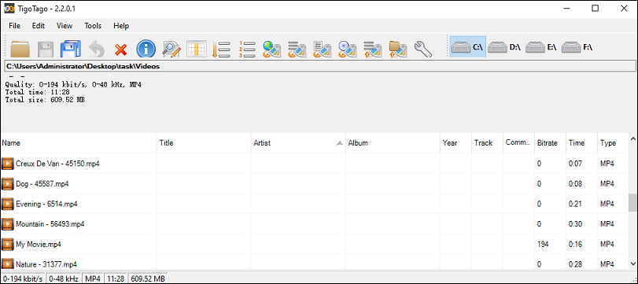
Task: Sort by the Comm... column header
Action: (x=518, y=143)
